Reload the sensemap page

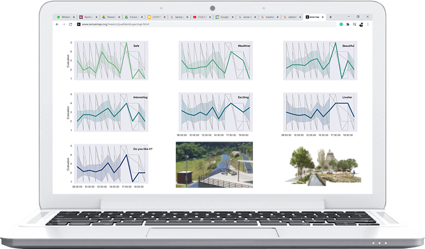pyautogui.click(x=71, y=24)
